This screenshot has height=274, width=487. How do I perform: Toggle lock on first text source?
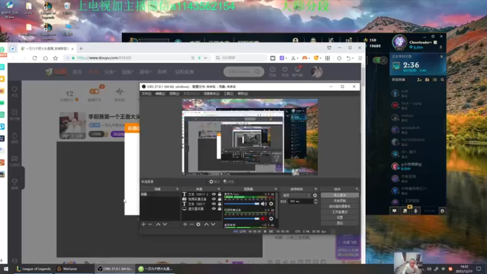(220, 194)
